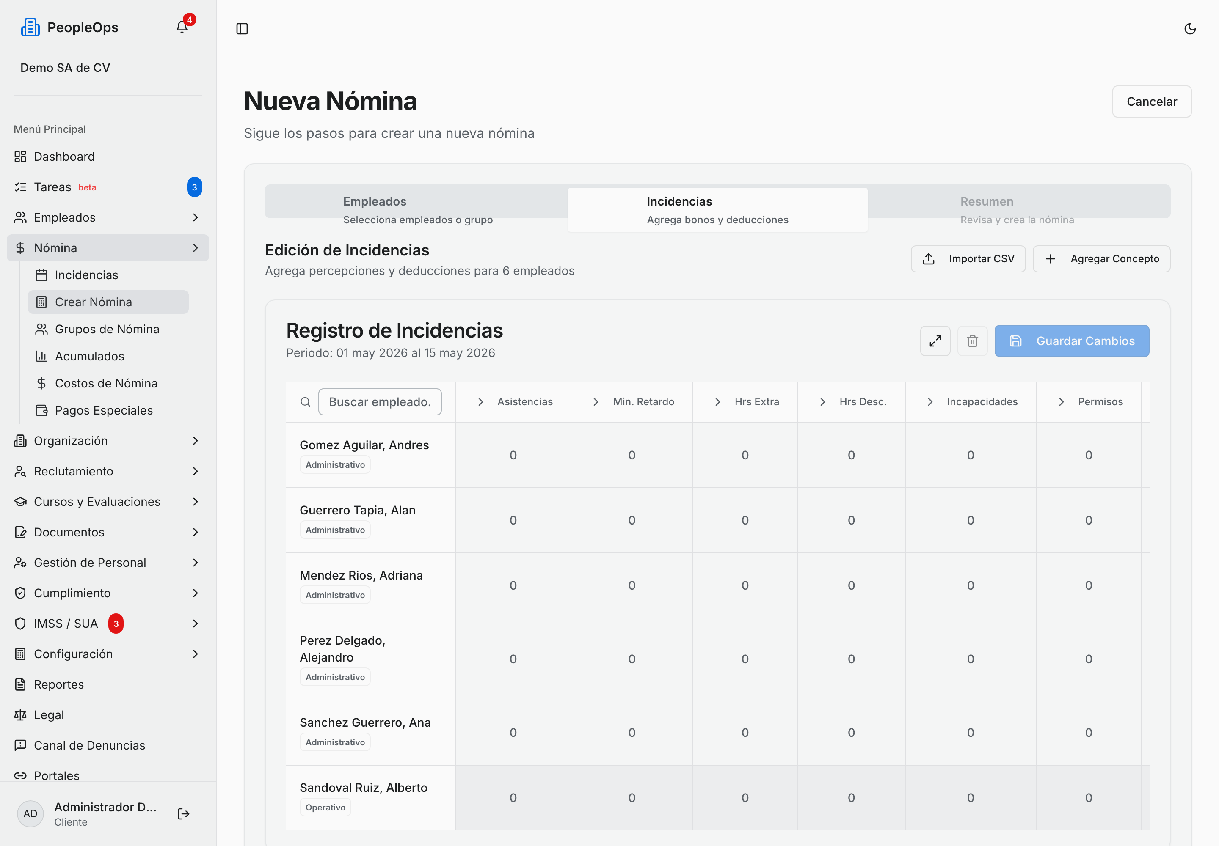Click the Gestión de Personal icon
This screenshot has width=1219, height=846.
tap(20, 563)
